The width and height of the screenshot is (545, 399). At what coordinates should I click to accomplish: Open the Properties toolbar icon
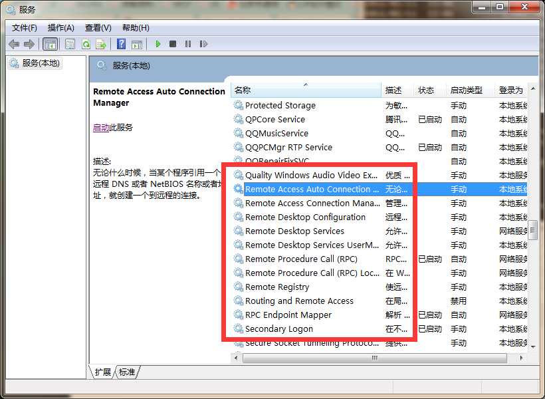70,44
